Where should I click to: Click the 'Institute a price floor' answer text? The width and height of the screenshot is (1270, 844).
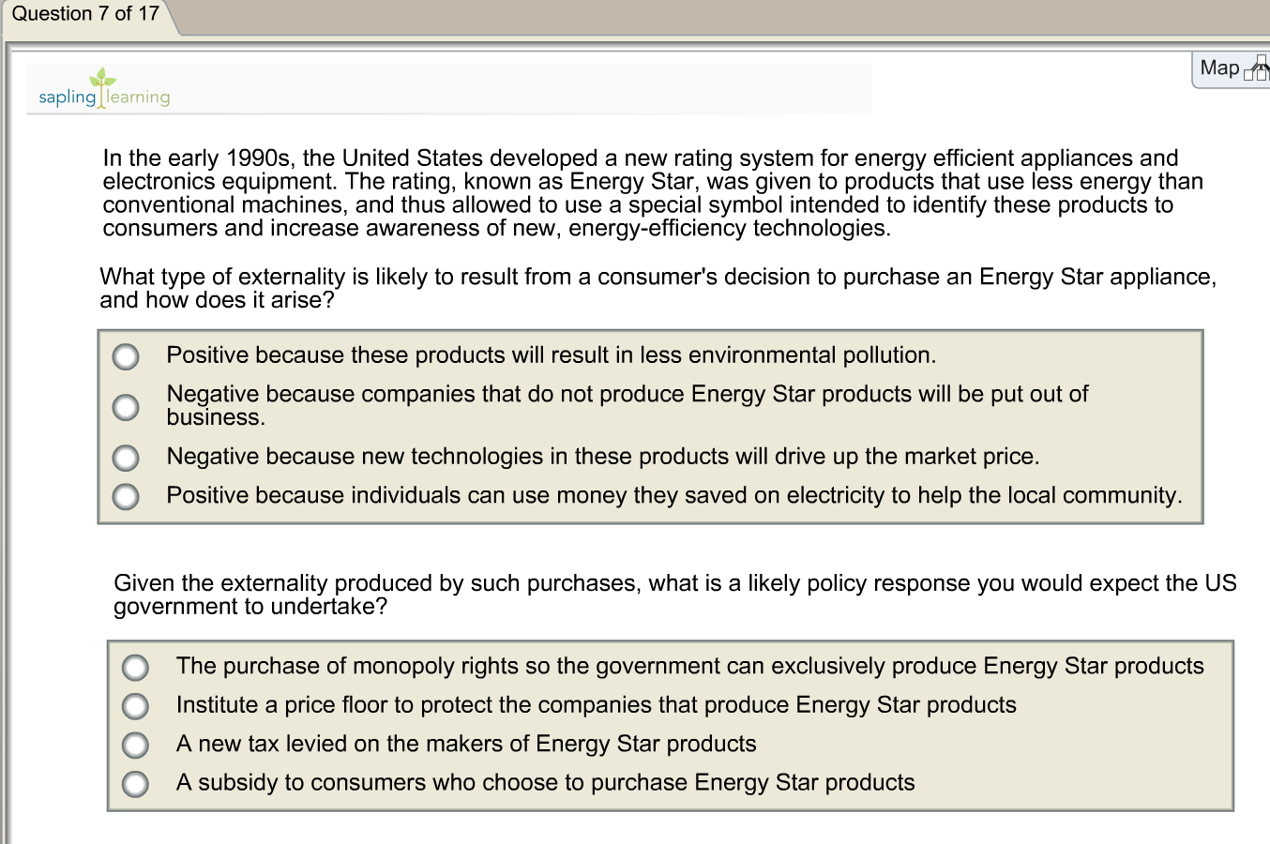(x=596, y=705)
